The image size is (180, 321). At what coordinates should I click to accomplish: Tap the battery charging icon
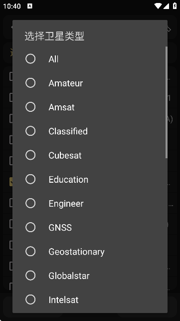pyautogui.click(x=175, y=5)
